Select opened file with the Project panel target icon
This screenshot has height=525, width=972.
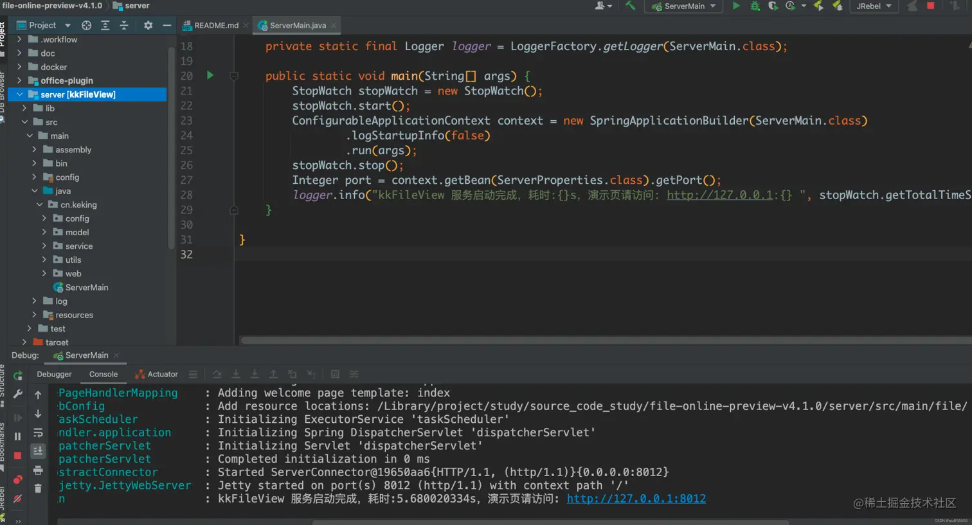87,25
